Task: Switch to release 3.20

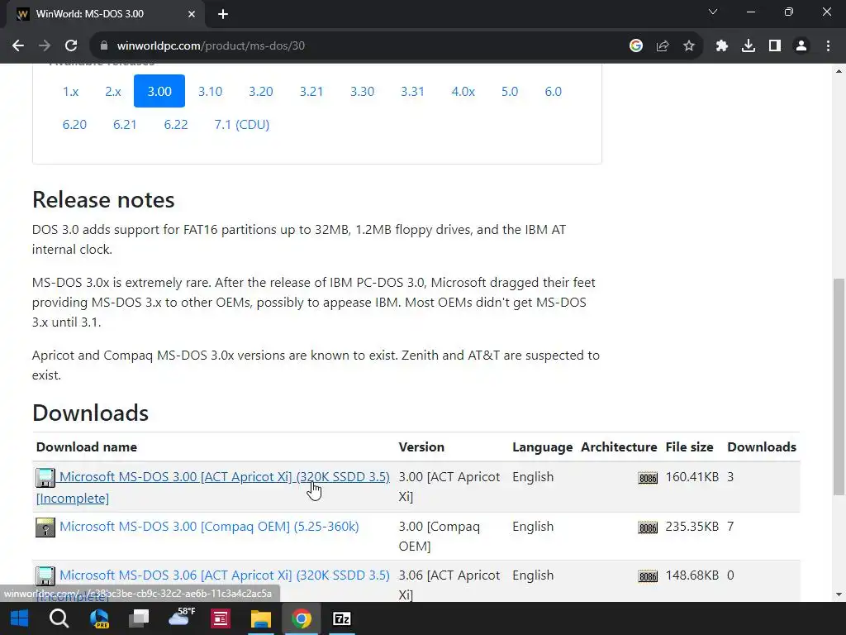Action: tap(260, 91)
